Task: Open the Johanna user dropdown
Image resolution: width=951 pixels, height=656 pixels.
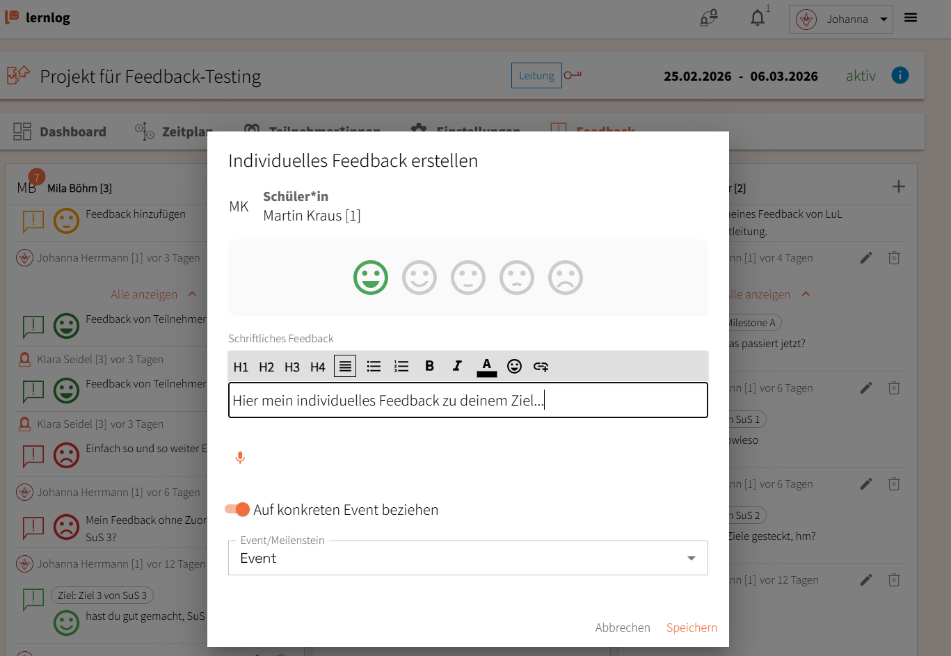Action: 840,19
